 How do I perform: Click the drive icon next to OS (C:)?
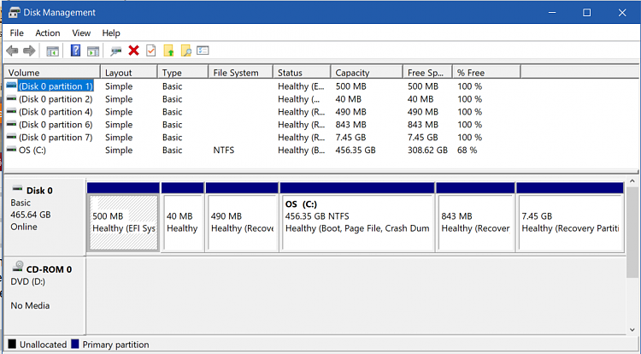[11, 150]
